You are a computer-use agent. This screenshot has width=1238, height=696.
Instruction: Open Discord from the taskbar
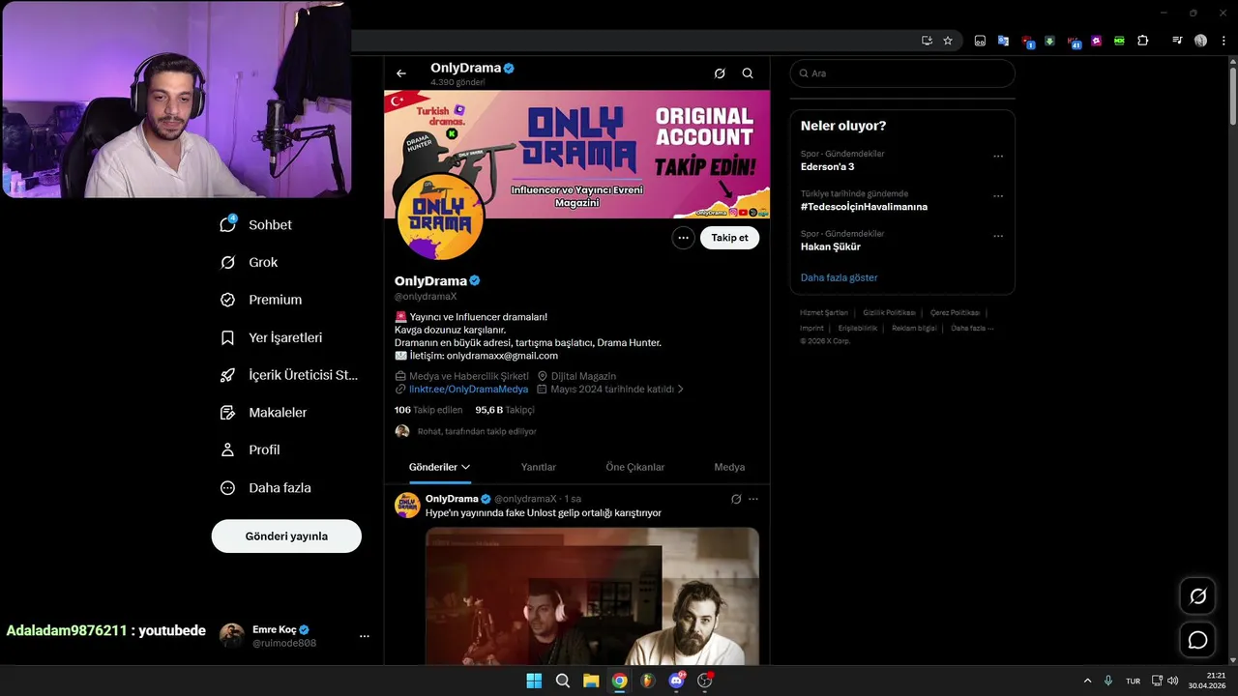pos(676,681)
